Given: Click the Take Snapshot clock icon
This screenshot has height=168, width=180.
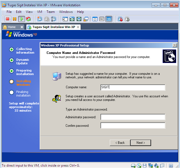Looking at the screenshot, I should [40, 19].
